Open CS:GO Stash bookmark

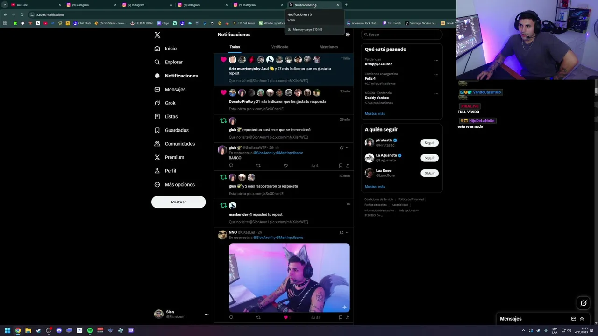(x=110, y=23)
